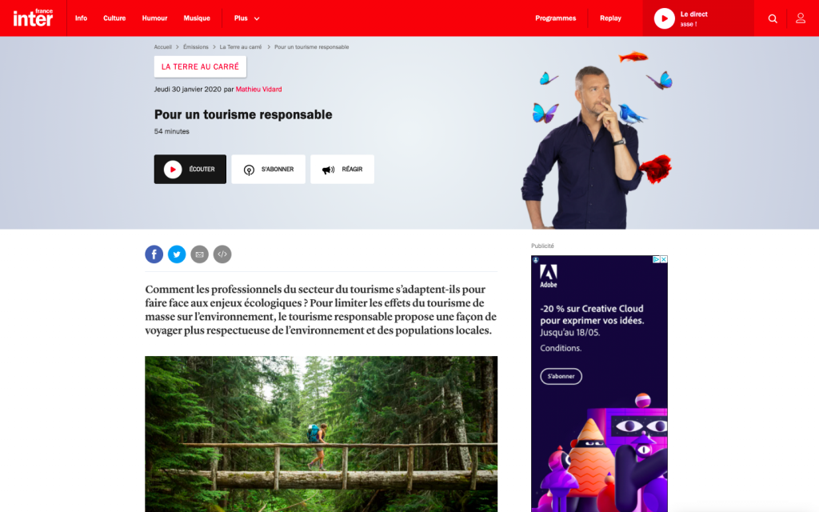Open the Info menu item
The height and width of the screenshot is (512, 819).
pos(81,18)
